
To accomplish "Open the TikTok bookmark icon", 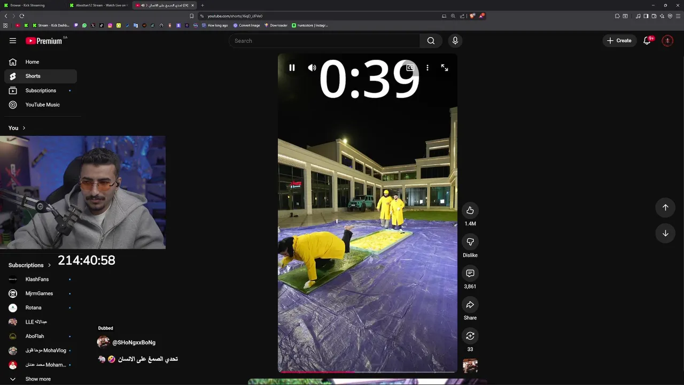I will click(102, 25).
